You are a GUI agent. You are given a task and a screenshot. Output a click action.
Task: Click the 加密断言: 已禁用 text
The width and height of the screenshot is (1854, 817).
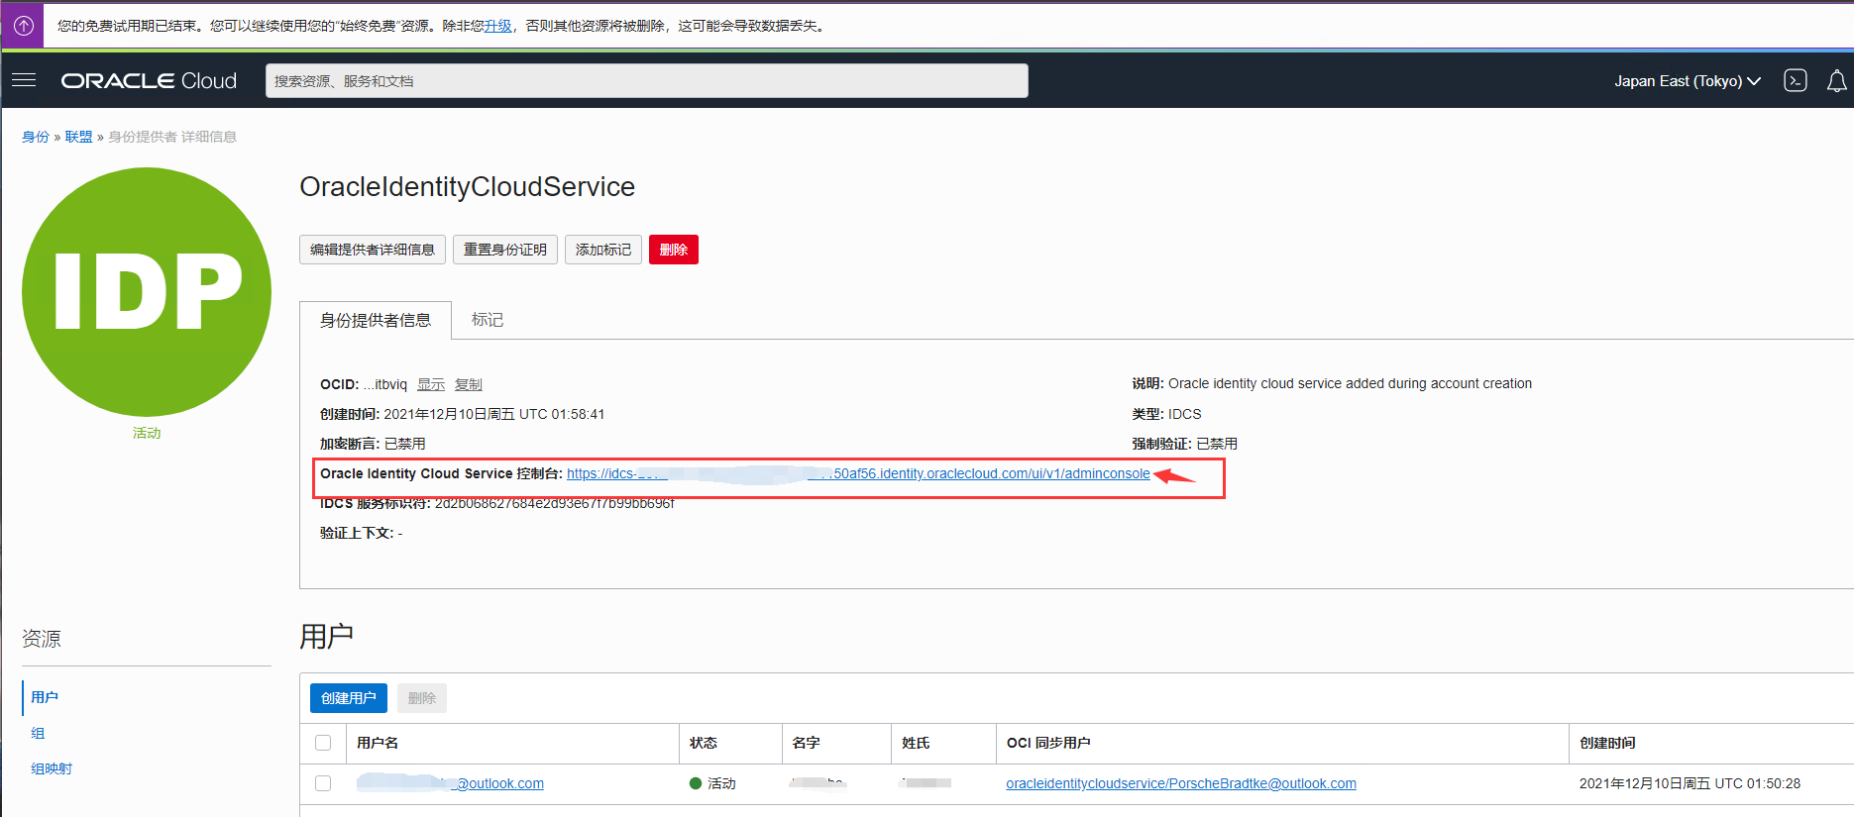(373, 444)
